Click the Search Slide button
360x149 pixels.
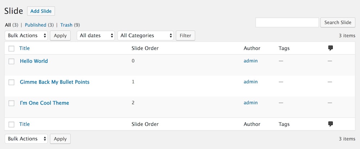coord(337,22)
